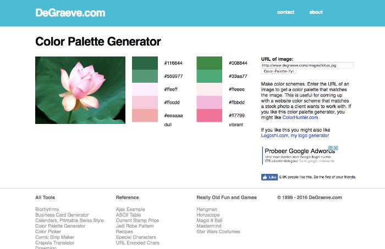Image resolution: width=385 pixels, height=249 pixels.
Task: Open the ColorHunter.com link
Action: coord(300,117)
